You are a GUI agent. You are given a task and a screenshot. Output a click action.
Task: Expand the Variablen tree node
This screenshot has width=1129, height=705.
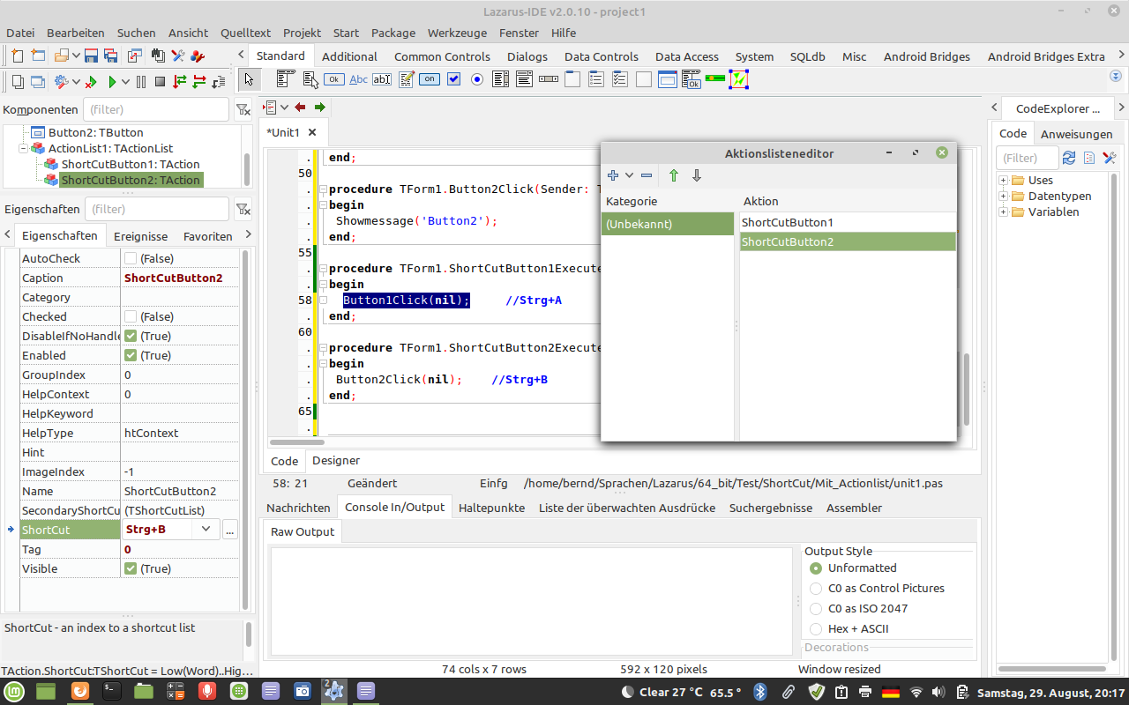(x=1004, y=212)
